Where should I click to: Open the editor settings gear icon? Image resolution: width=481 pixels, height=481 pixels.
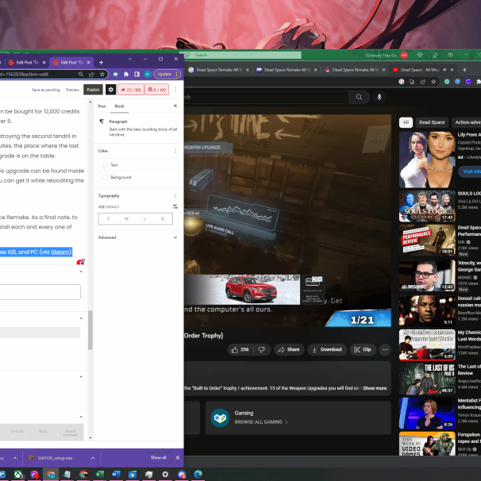point(111,90)
